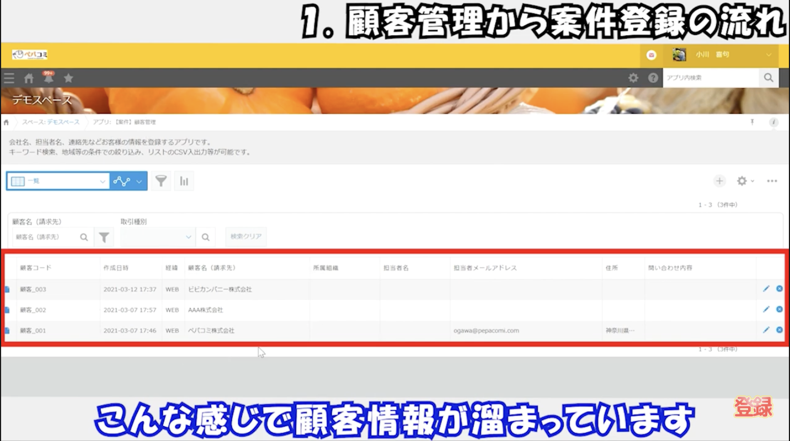Click the help question mark icon

[653, 78]
